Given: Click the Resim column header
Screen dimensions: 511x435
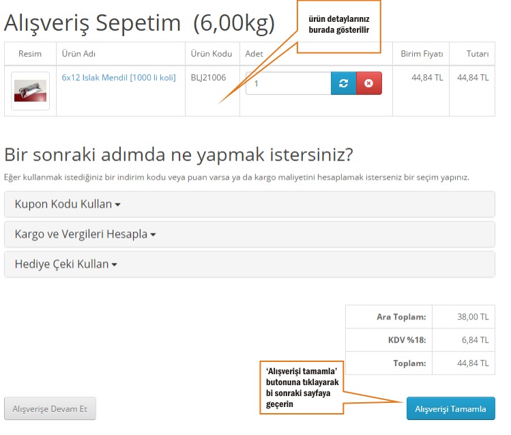Looking at the screenshot, I should (30, 54).
